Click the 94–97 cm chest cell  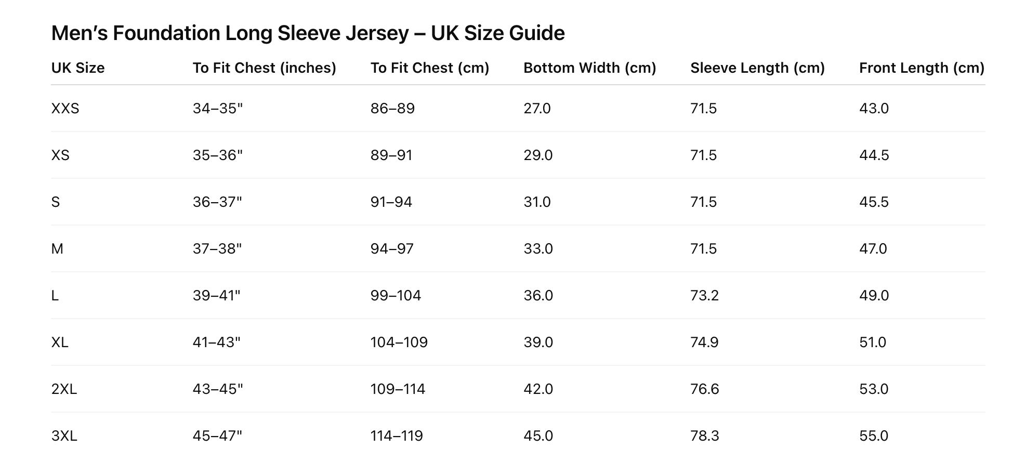[392, 249]
